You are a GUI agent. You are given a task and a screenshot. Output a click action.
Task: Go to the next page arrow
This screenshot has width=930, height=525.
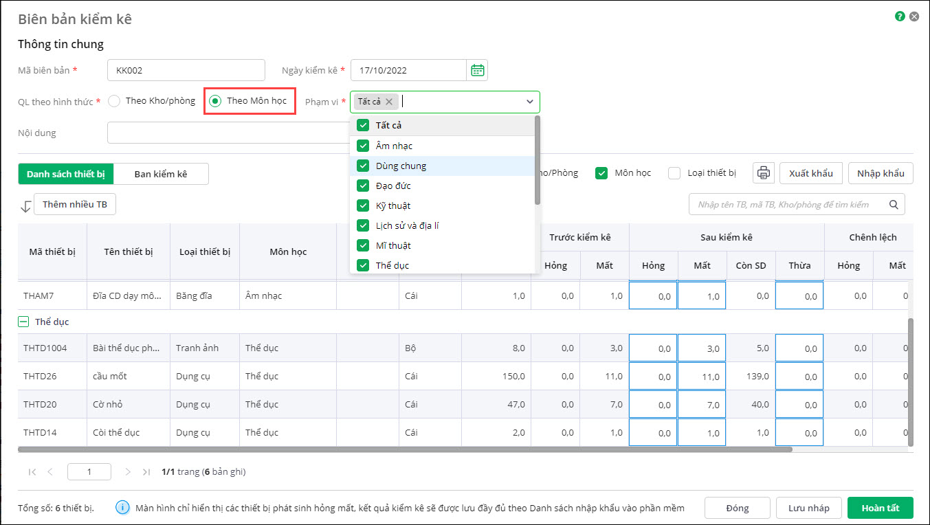click(x=128, y=472)
